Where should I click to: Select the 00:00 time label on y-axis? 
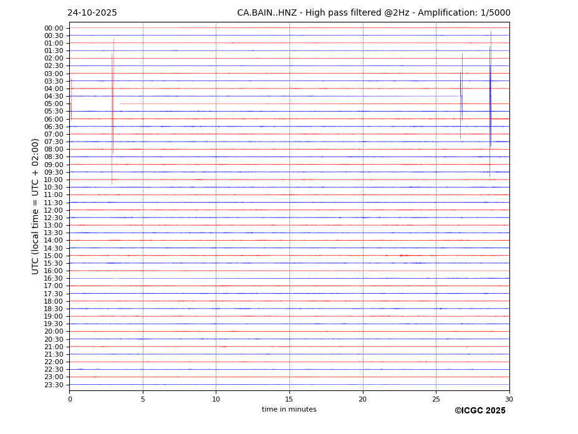54,28
